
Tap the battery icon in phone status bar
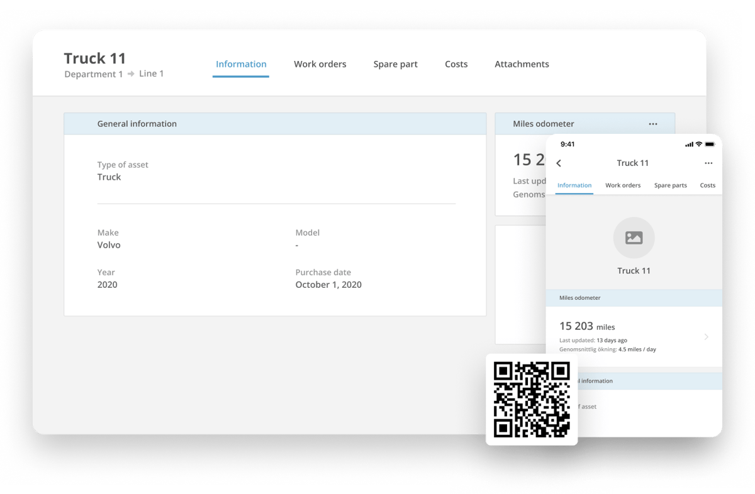coord(710,145)
